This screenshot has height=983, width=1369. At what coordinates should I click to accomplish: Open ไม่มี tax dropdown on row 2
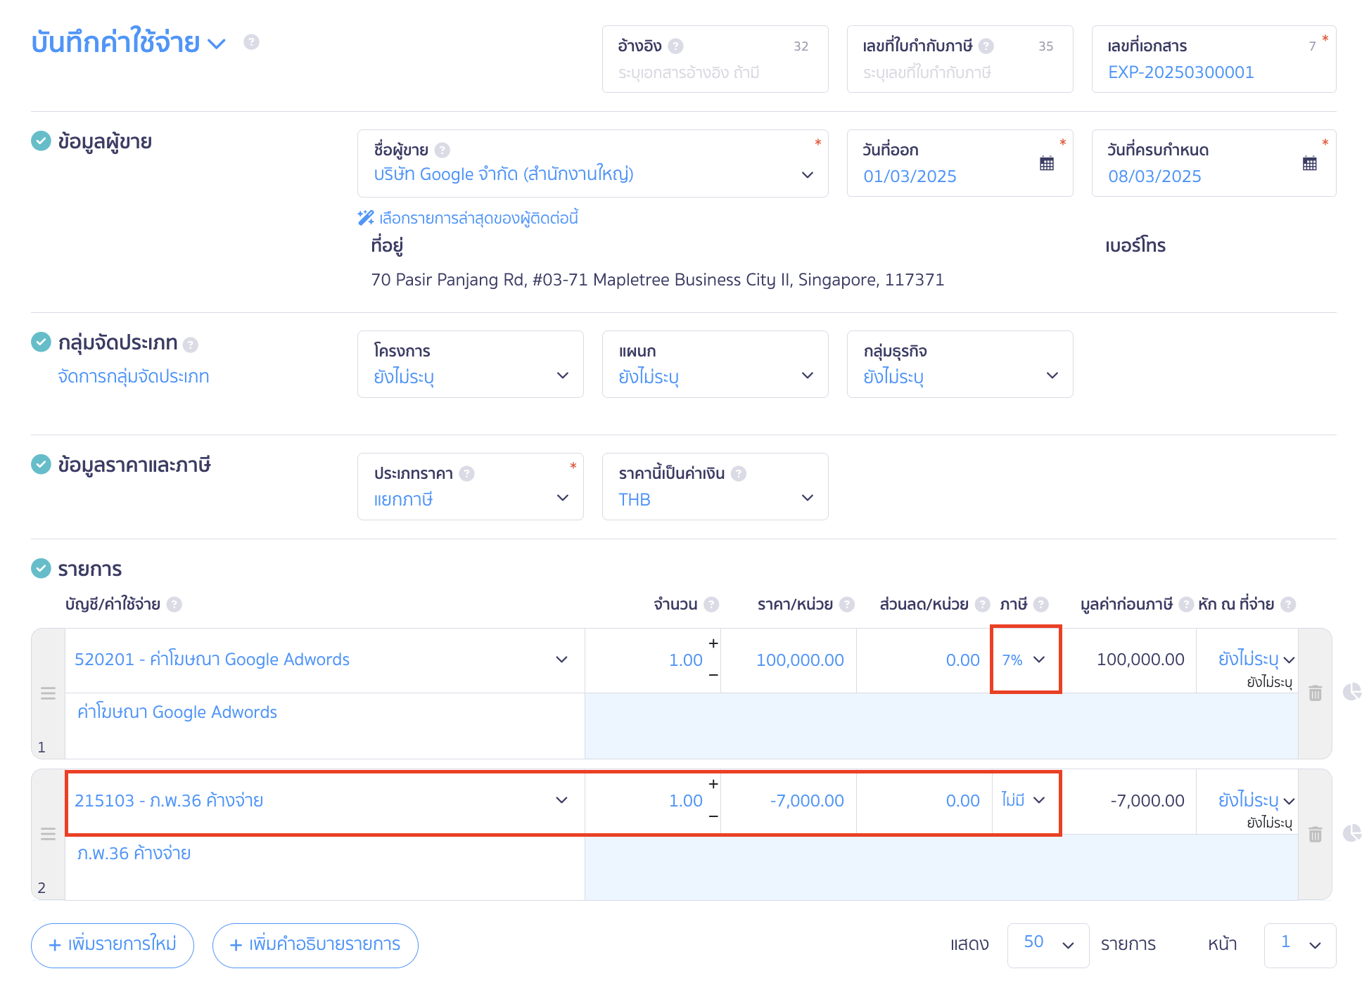pos(1026,801)
